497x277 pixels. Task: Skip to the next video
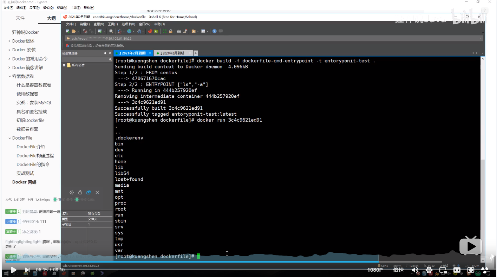[27, 270]
